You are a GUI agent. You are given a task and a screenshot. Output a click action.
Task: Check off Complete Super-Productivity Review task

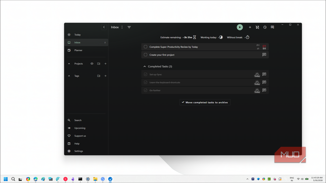coord(145,47)
